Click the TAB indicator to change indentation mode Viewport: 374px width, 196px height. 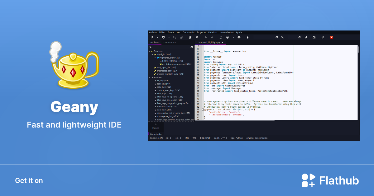pyautogui.click(x=194, y=138)
